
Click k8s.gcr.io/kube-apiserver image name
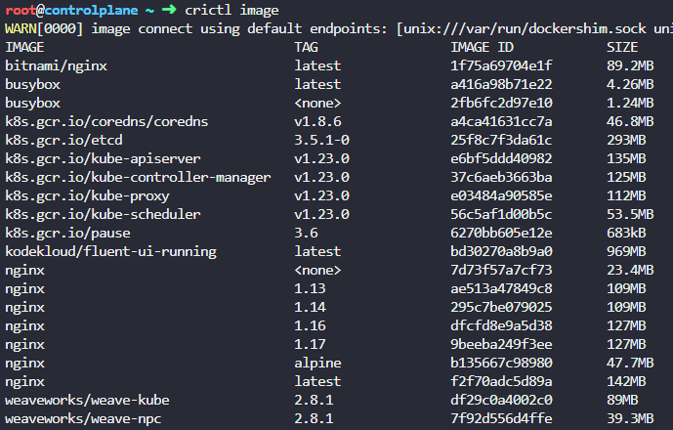coord(103,158)
